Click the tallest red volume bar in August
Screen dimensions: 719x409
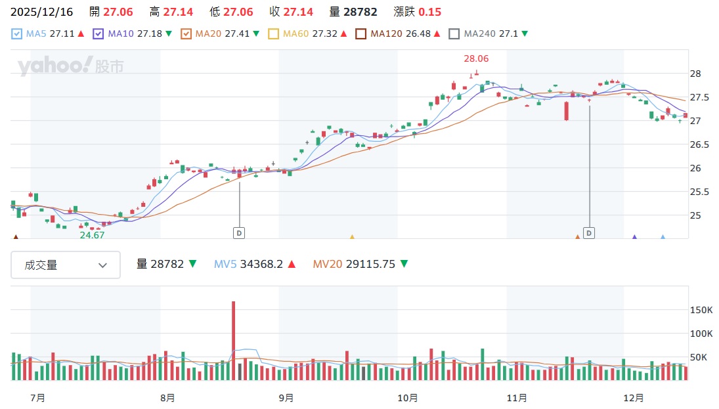pos(233,340)
